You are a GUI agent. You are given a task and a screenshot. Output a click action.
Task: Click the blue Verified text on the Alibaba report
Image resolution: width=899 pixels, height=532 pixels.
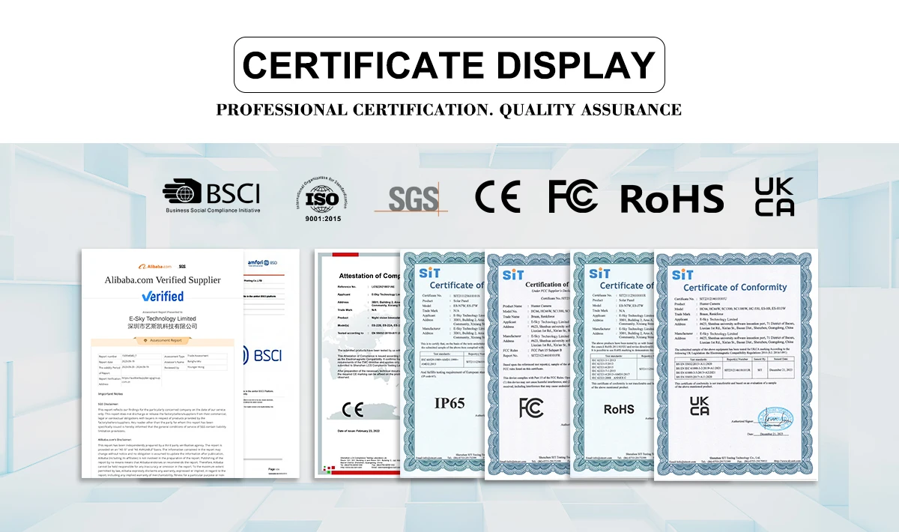pyautogui.click(x=163, y=296)
